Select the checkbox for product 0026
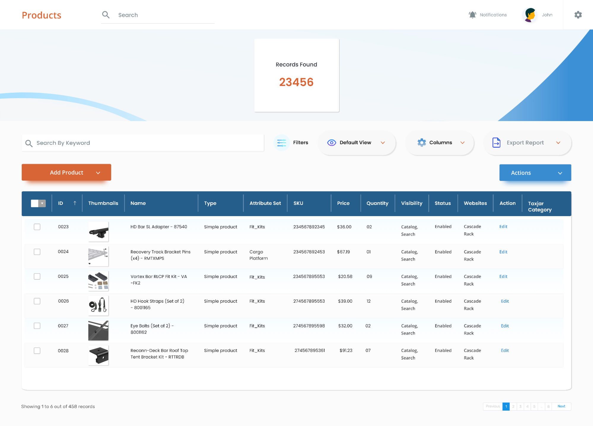 37,301
